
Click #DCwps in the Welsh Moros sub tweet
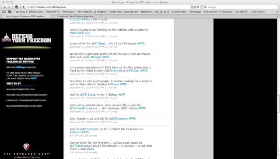(75, 132)
